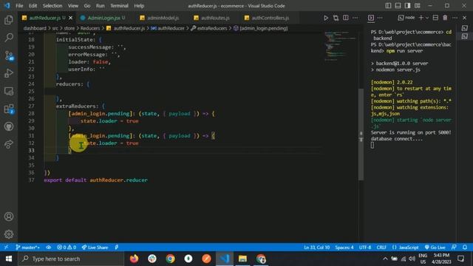Screen dimensions: 473x266
Task: Open the Live Share view in activity bar
Action: (9, 145)
